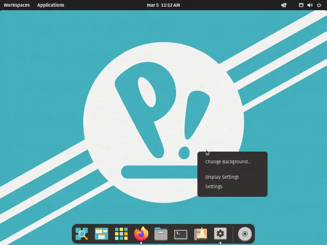Screen dimensions: 327x245
Task: Open the Applications button in top bar
Action: [x=51, y=5]
